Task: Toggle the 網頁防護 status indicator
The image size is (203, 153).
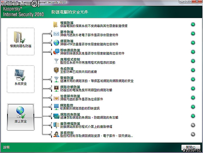Action: 193,43
